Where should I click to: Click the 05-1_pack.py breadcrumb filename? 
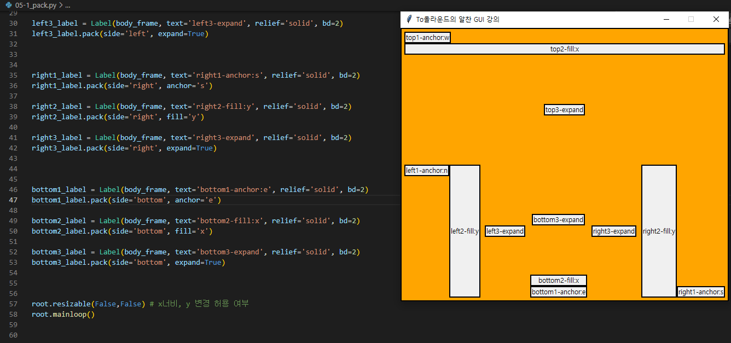[x=35, y=5]
